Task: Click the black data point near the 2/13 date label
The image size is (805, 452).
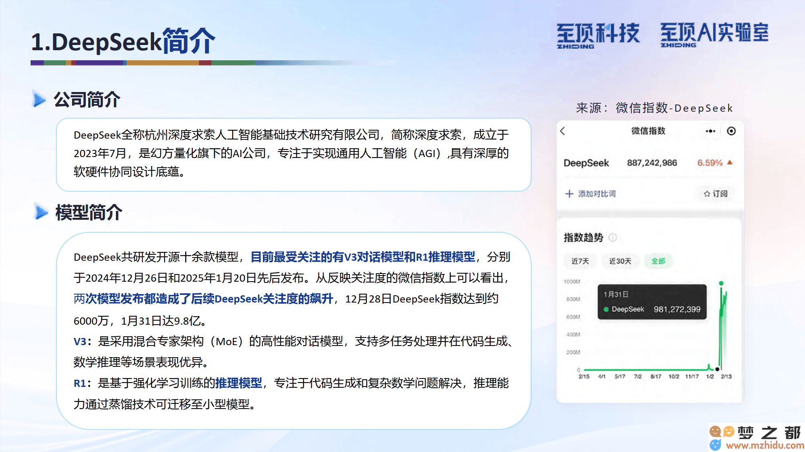Action: (x=718, y=369)
